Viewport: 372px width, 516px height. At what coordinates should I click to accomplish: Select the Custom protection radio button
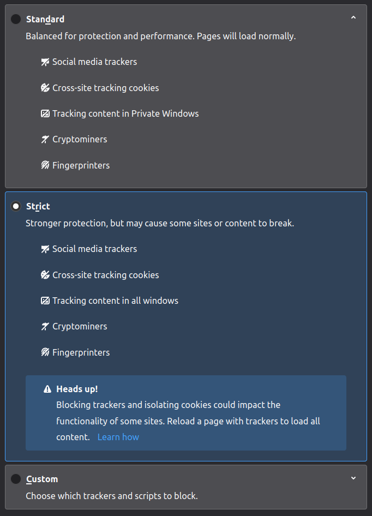(x=16, y=479)
